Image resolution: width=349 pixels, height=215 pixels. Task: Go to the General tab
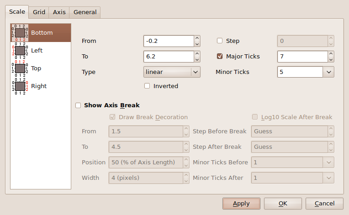click(x=85, y=12)
